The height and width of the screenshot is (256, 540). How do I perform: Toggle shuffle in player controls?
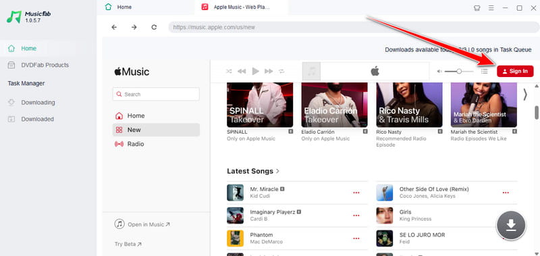[x=229, y=72]
